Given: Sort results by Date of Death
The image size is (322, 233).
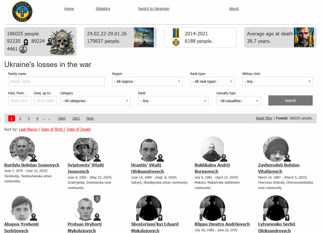Looking at the screenshot, I should [79, 129].
